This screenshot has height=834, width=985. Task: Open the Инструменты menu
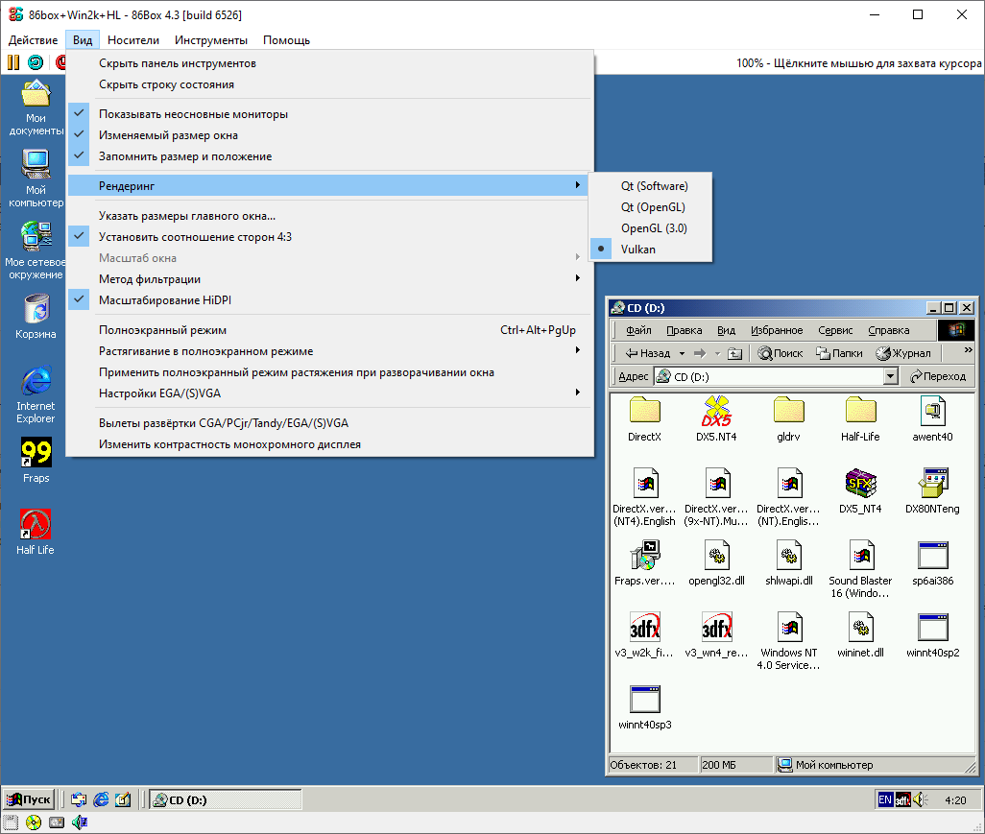click(211, 40)
